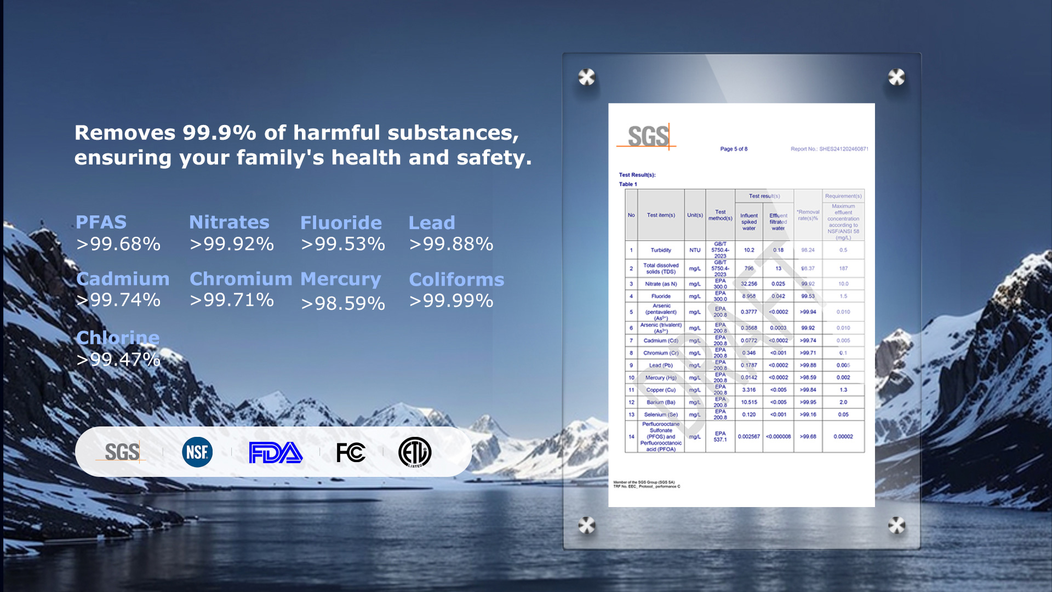
Task: Click the 'Influent spiked water' column header
Action: [749, 222]
